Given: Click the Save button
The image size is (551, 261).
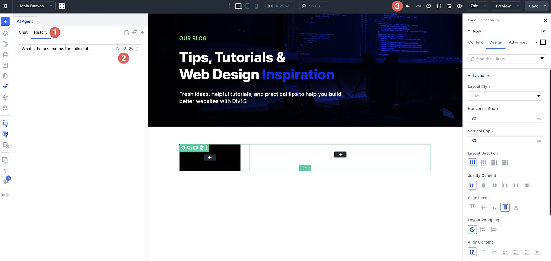Looking at the screenshot, I should click(533, 6).
